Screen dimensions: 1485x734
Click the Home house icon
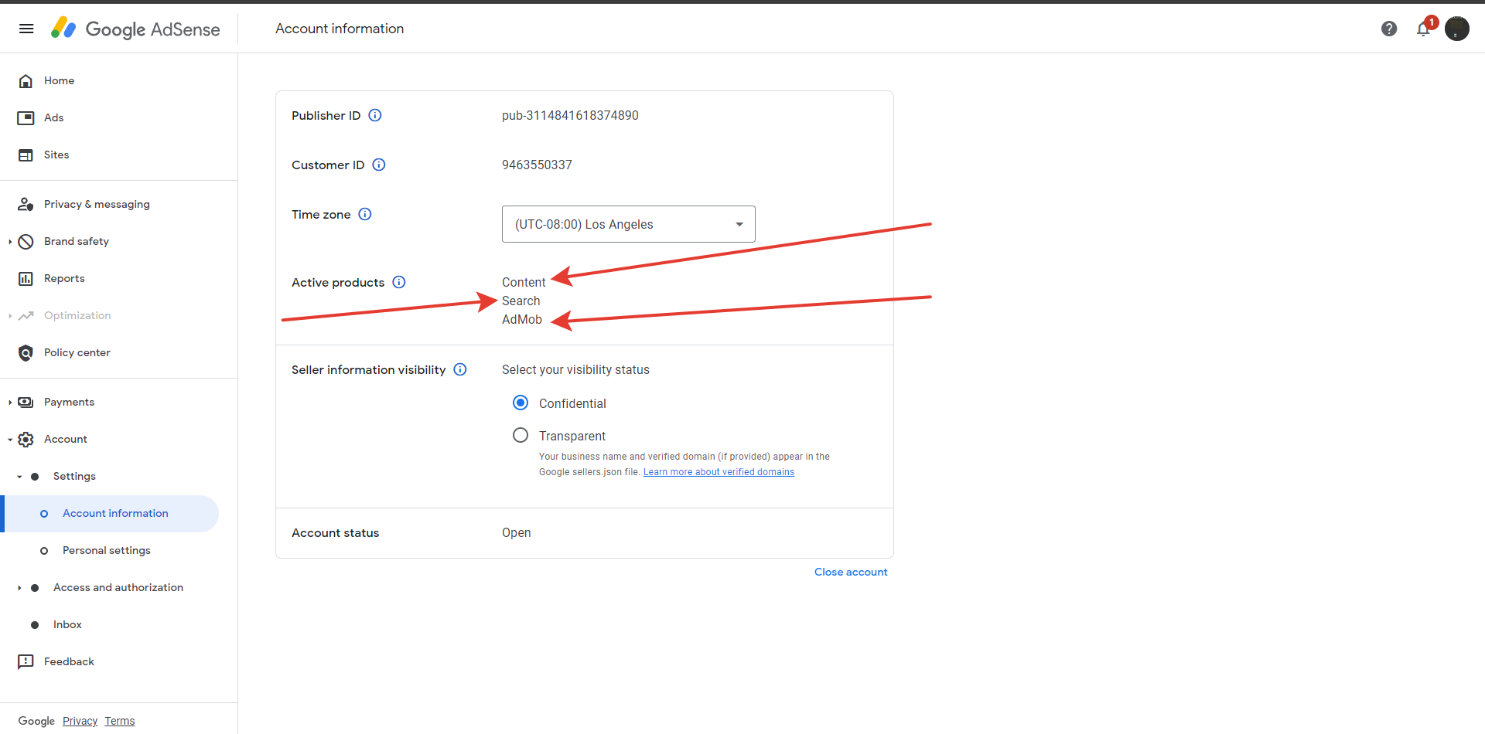click(x=26, y=81)
